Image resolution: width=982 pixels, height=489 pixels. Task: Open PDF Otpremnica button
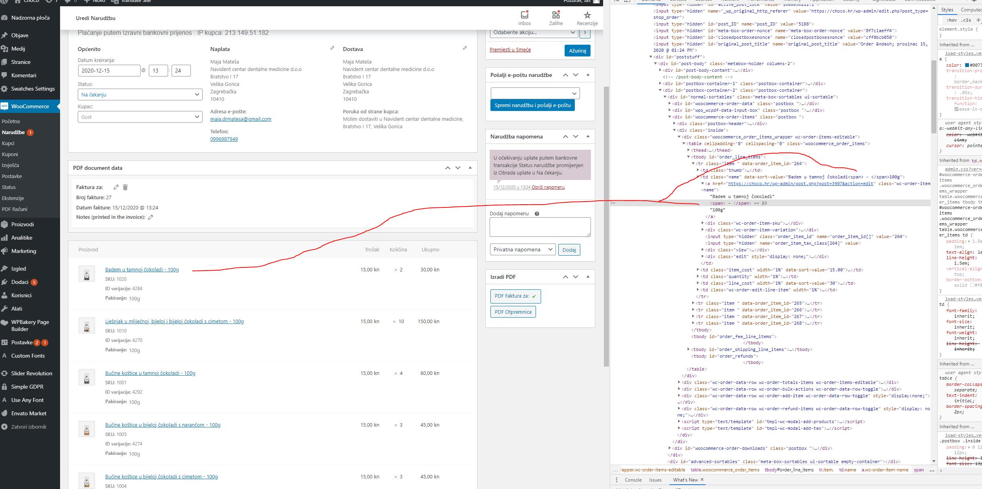pos(513,312)
